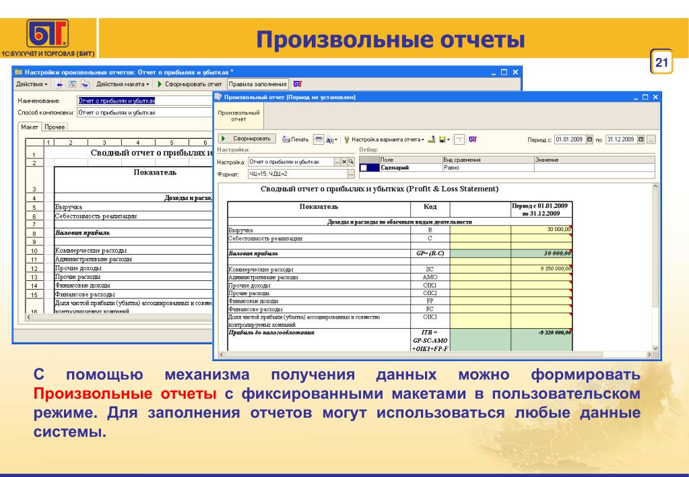Maximize the Произвольный отчет window

coord(645,97)
